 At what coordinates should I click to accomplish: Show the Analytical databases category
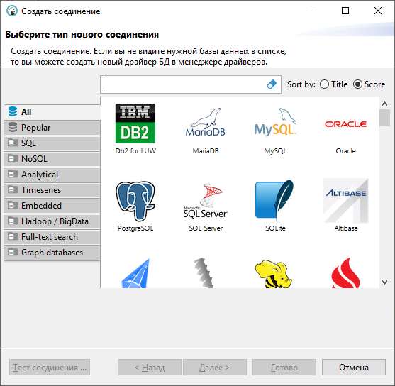tap(52, 175)
